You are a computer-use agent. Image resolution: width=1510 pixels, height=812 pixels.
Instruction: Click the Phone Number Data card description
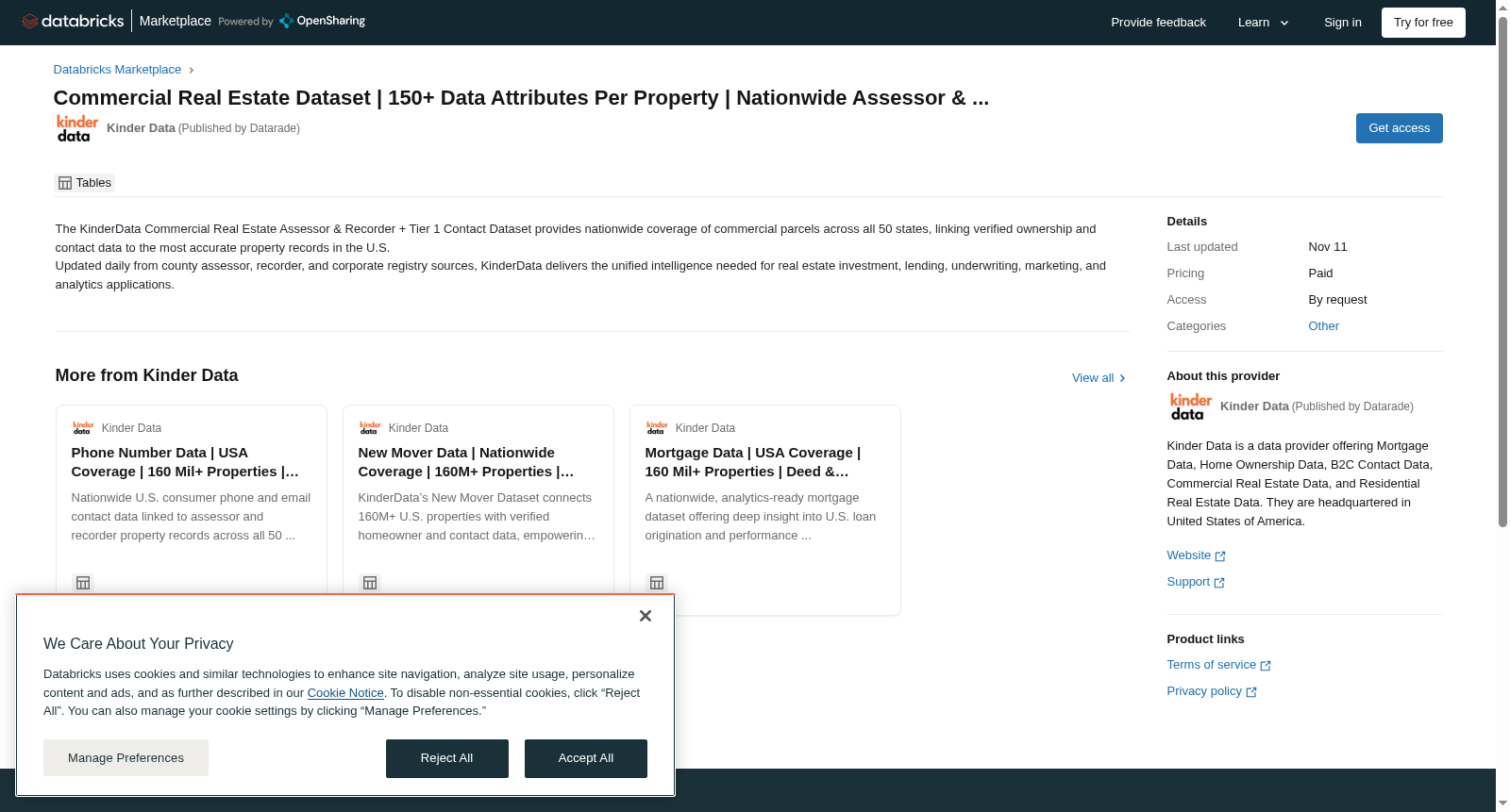click(192, 517)
